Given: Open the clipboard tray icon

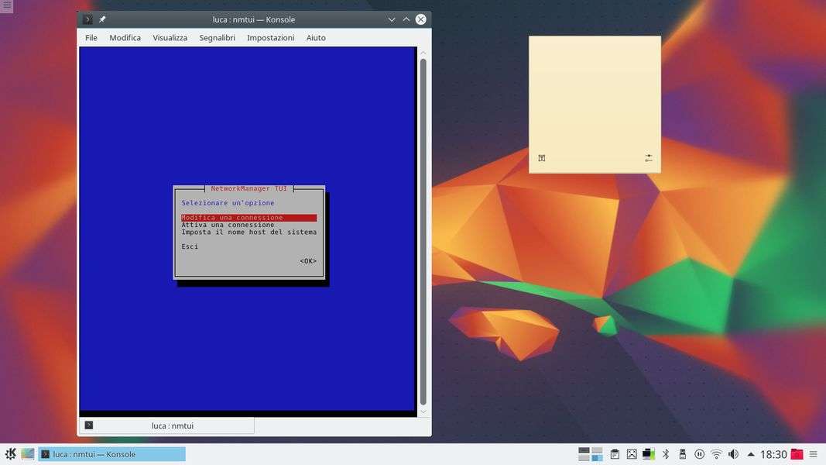Looking at the screenshot, I should (615, 454).
